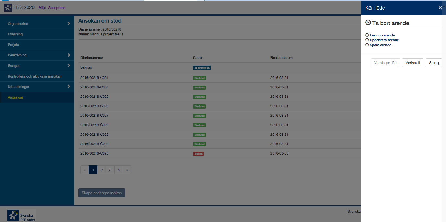446x222 pixels.
Task: Click row 2016/00218-C025
Action: coord(220,135)
